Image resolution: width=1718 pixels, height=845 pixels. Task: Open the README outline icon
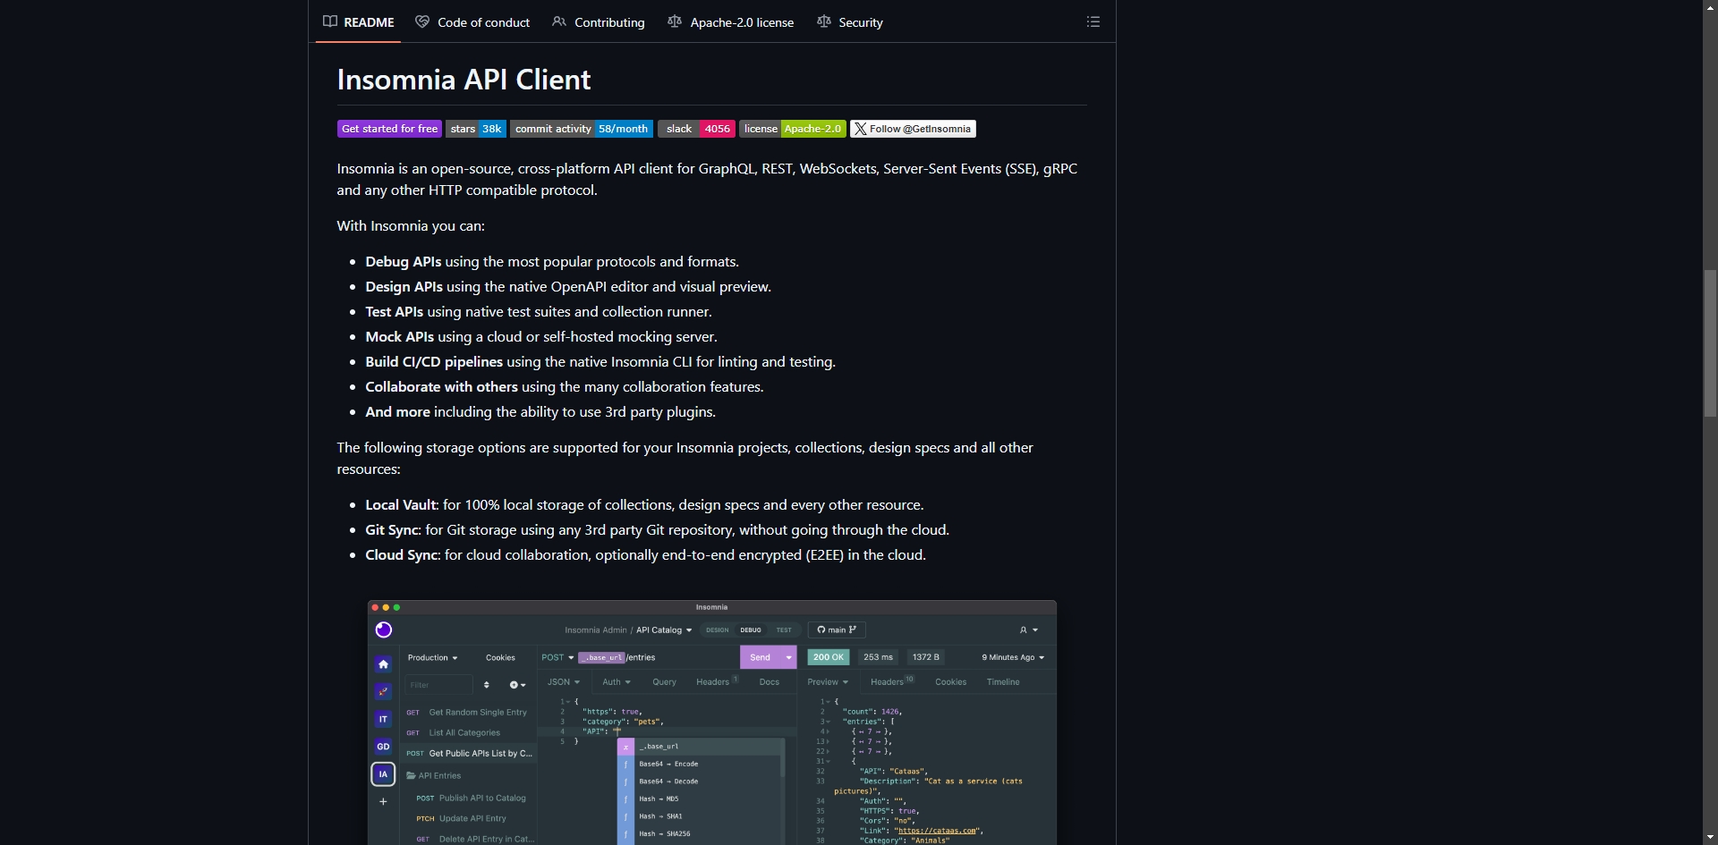tap(1093, 21)
